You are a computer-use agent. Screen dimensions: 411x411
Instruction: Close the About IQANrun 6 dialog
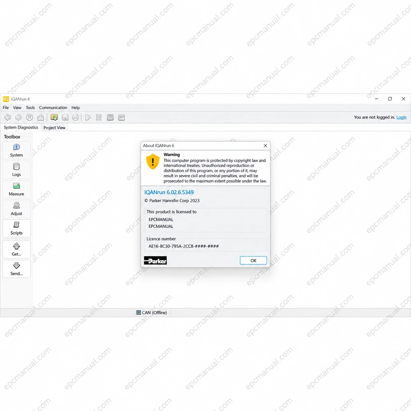click(x=265, y=146)
